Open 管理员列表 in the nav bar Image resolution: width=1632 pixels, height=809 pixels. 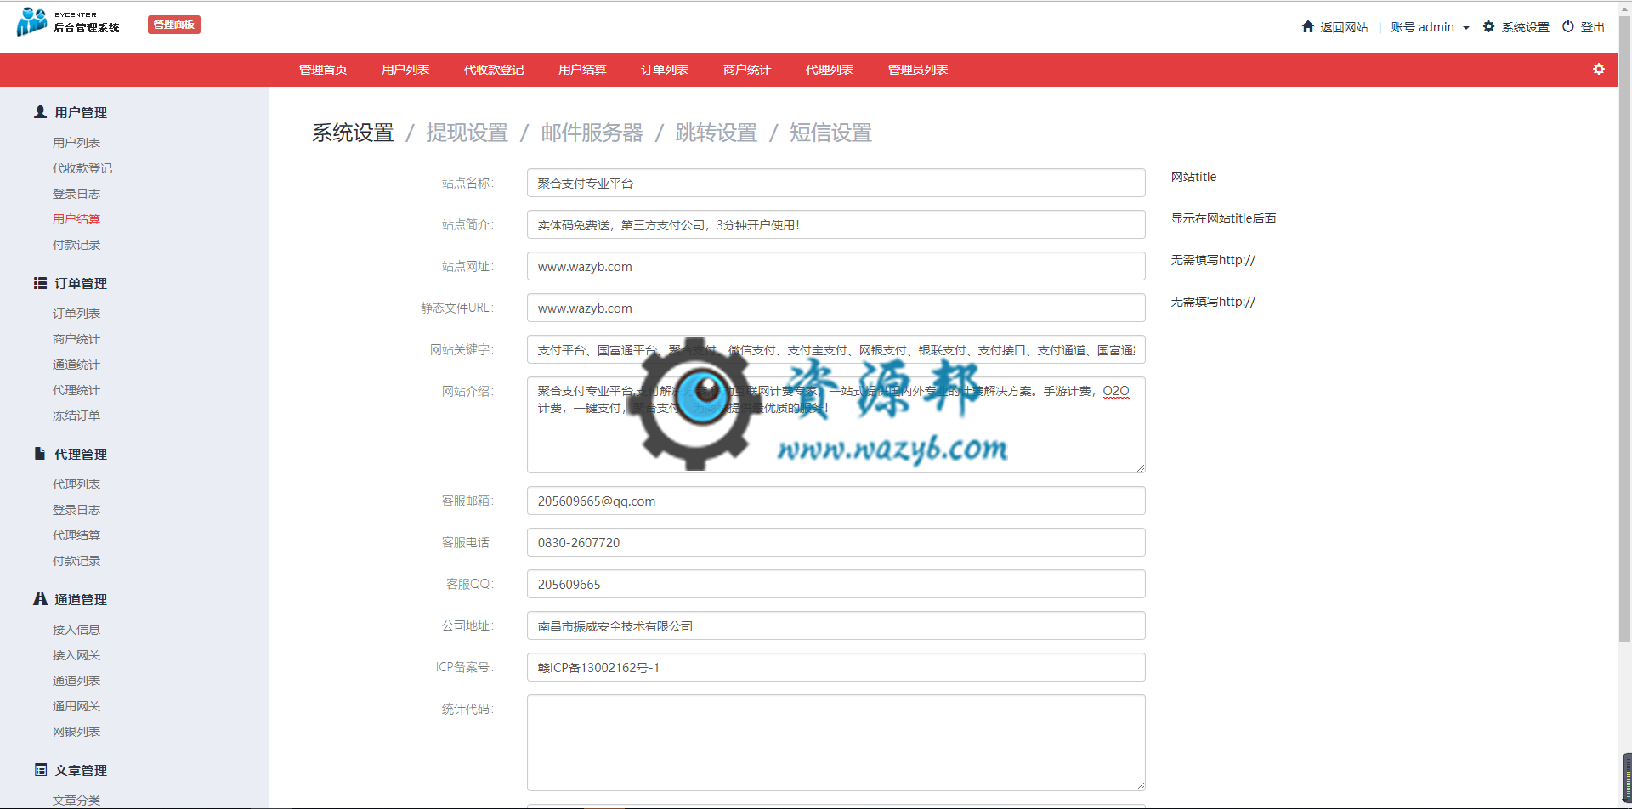coord(918,70)
